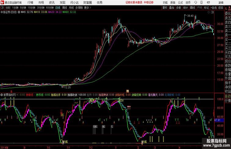
Task: Click 独孤收剑: 100.00 indicator label
Action: (77, 95)
